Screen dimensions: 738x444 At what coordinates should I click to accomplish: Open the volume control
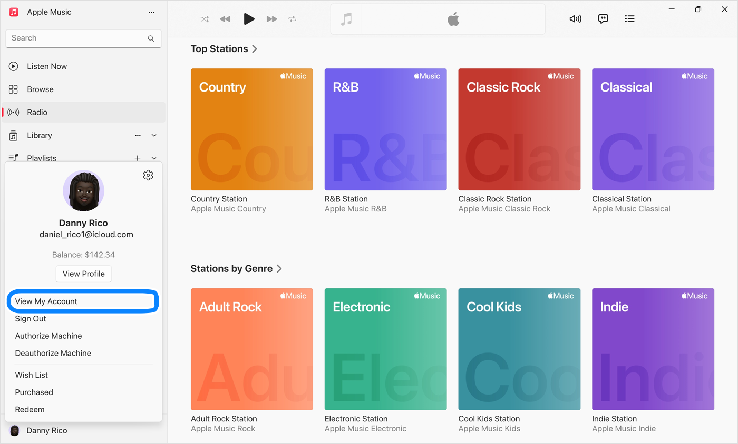(575, 19)
